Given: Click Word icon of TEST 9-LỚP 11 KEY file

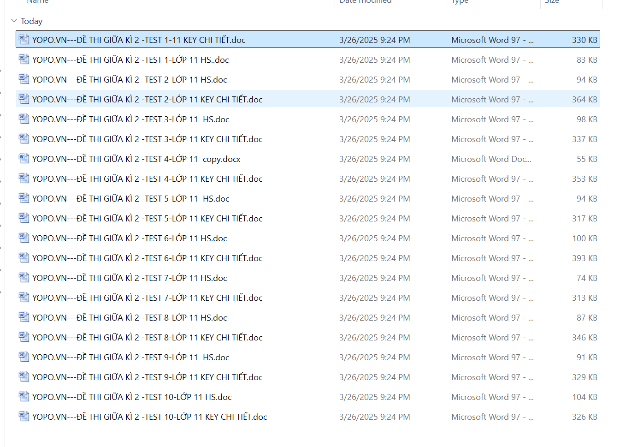Looking at the screenshot, I should pyautogui.click(x=24, y=377).
